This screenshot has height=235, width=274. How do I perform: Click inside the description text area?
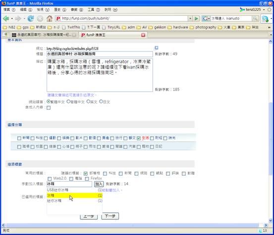[100, 75]
